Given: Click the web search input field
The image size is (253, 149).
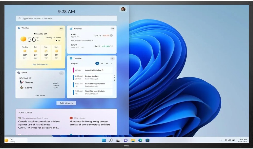Looking at the screenshot, I should 67,18.
